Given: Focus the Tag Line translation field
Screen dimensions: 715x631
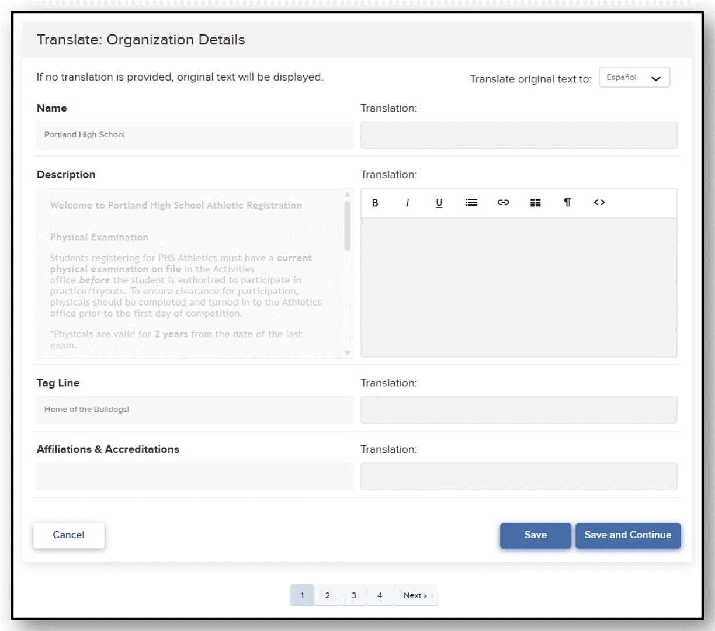Looking at the screenshot, I should [x=519, y=410].
